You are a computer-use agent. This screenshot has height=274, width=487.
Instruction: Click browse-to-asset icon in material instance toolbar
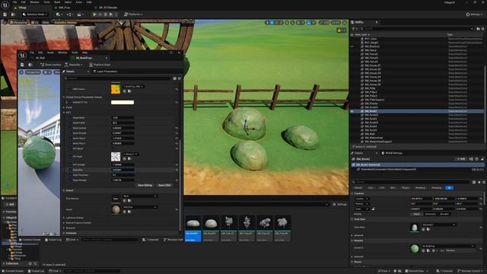30,65
